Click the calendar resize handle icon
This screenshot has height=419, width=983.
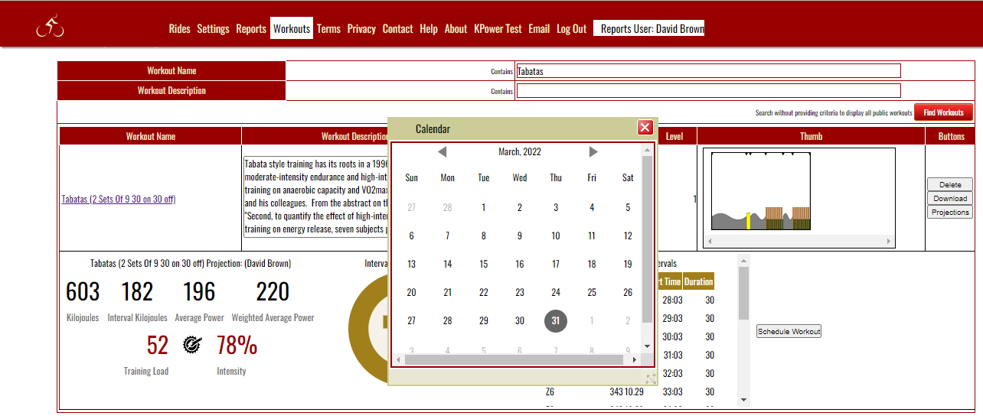[651, 378]
